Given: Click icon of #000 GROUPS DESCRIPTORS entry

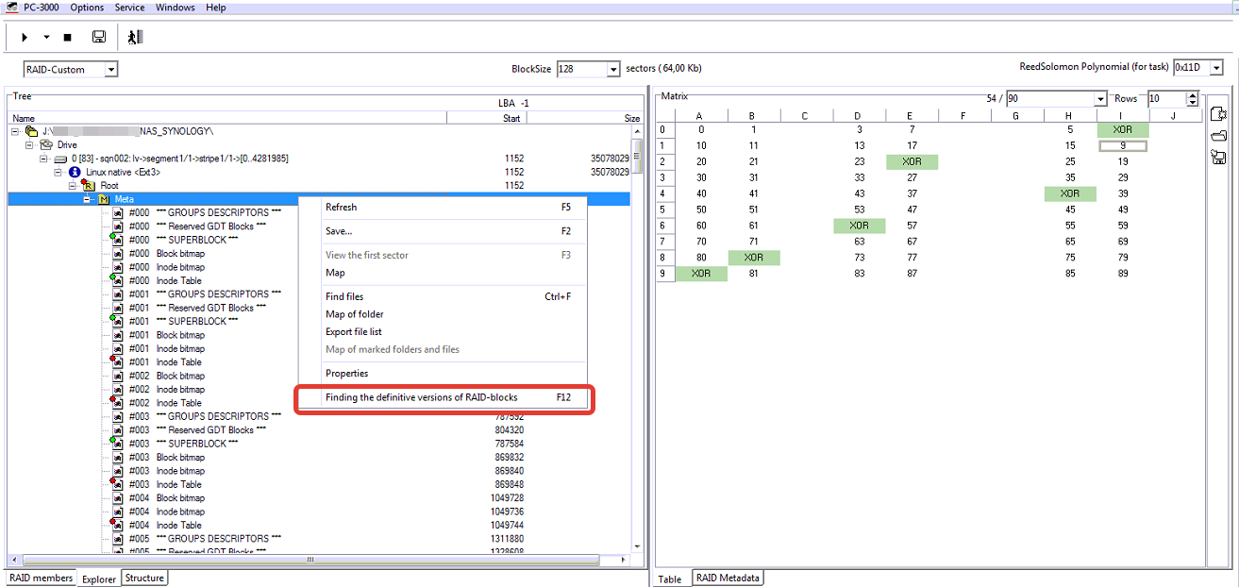Looking at the screenshot, I should click(x=118, y=213).
